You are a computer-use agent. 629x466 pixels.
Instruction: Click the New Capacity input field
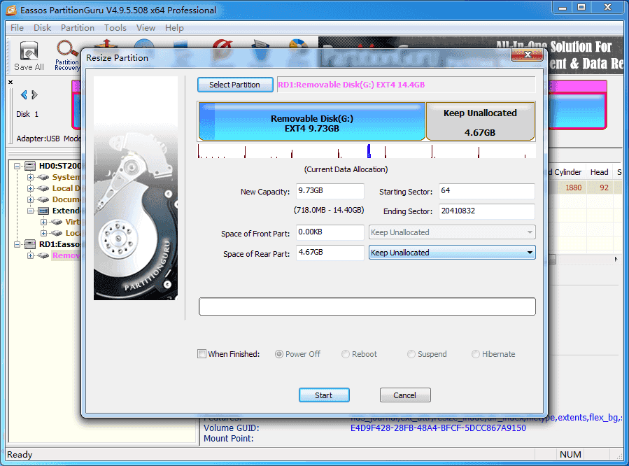point(330,191)
